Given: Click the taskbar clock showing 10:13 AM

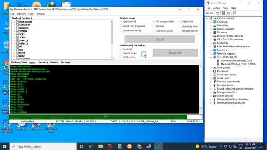Looking at the screenshot, I should pyautogui.click(x=250, y=146).
